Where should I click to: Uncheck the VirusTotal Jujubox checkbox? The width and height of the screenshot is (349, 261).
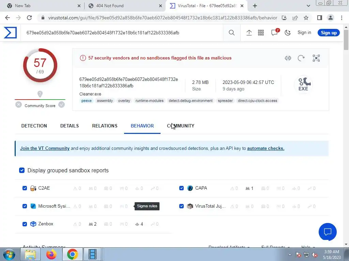(181, 206)
